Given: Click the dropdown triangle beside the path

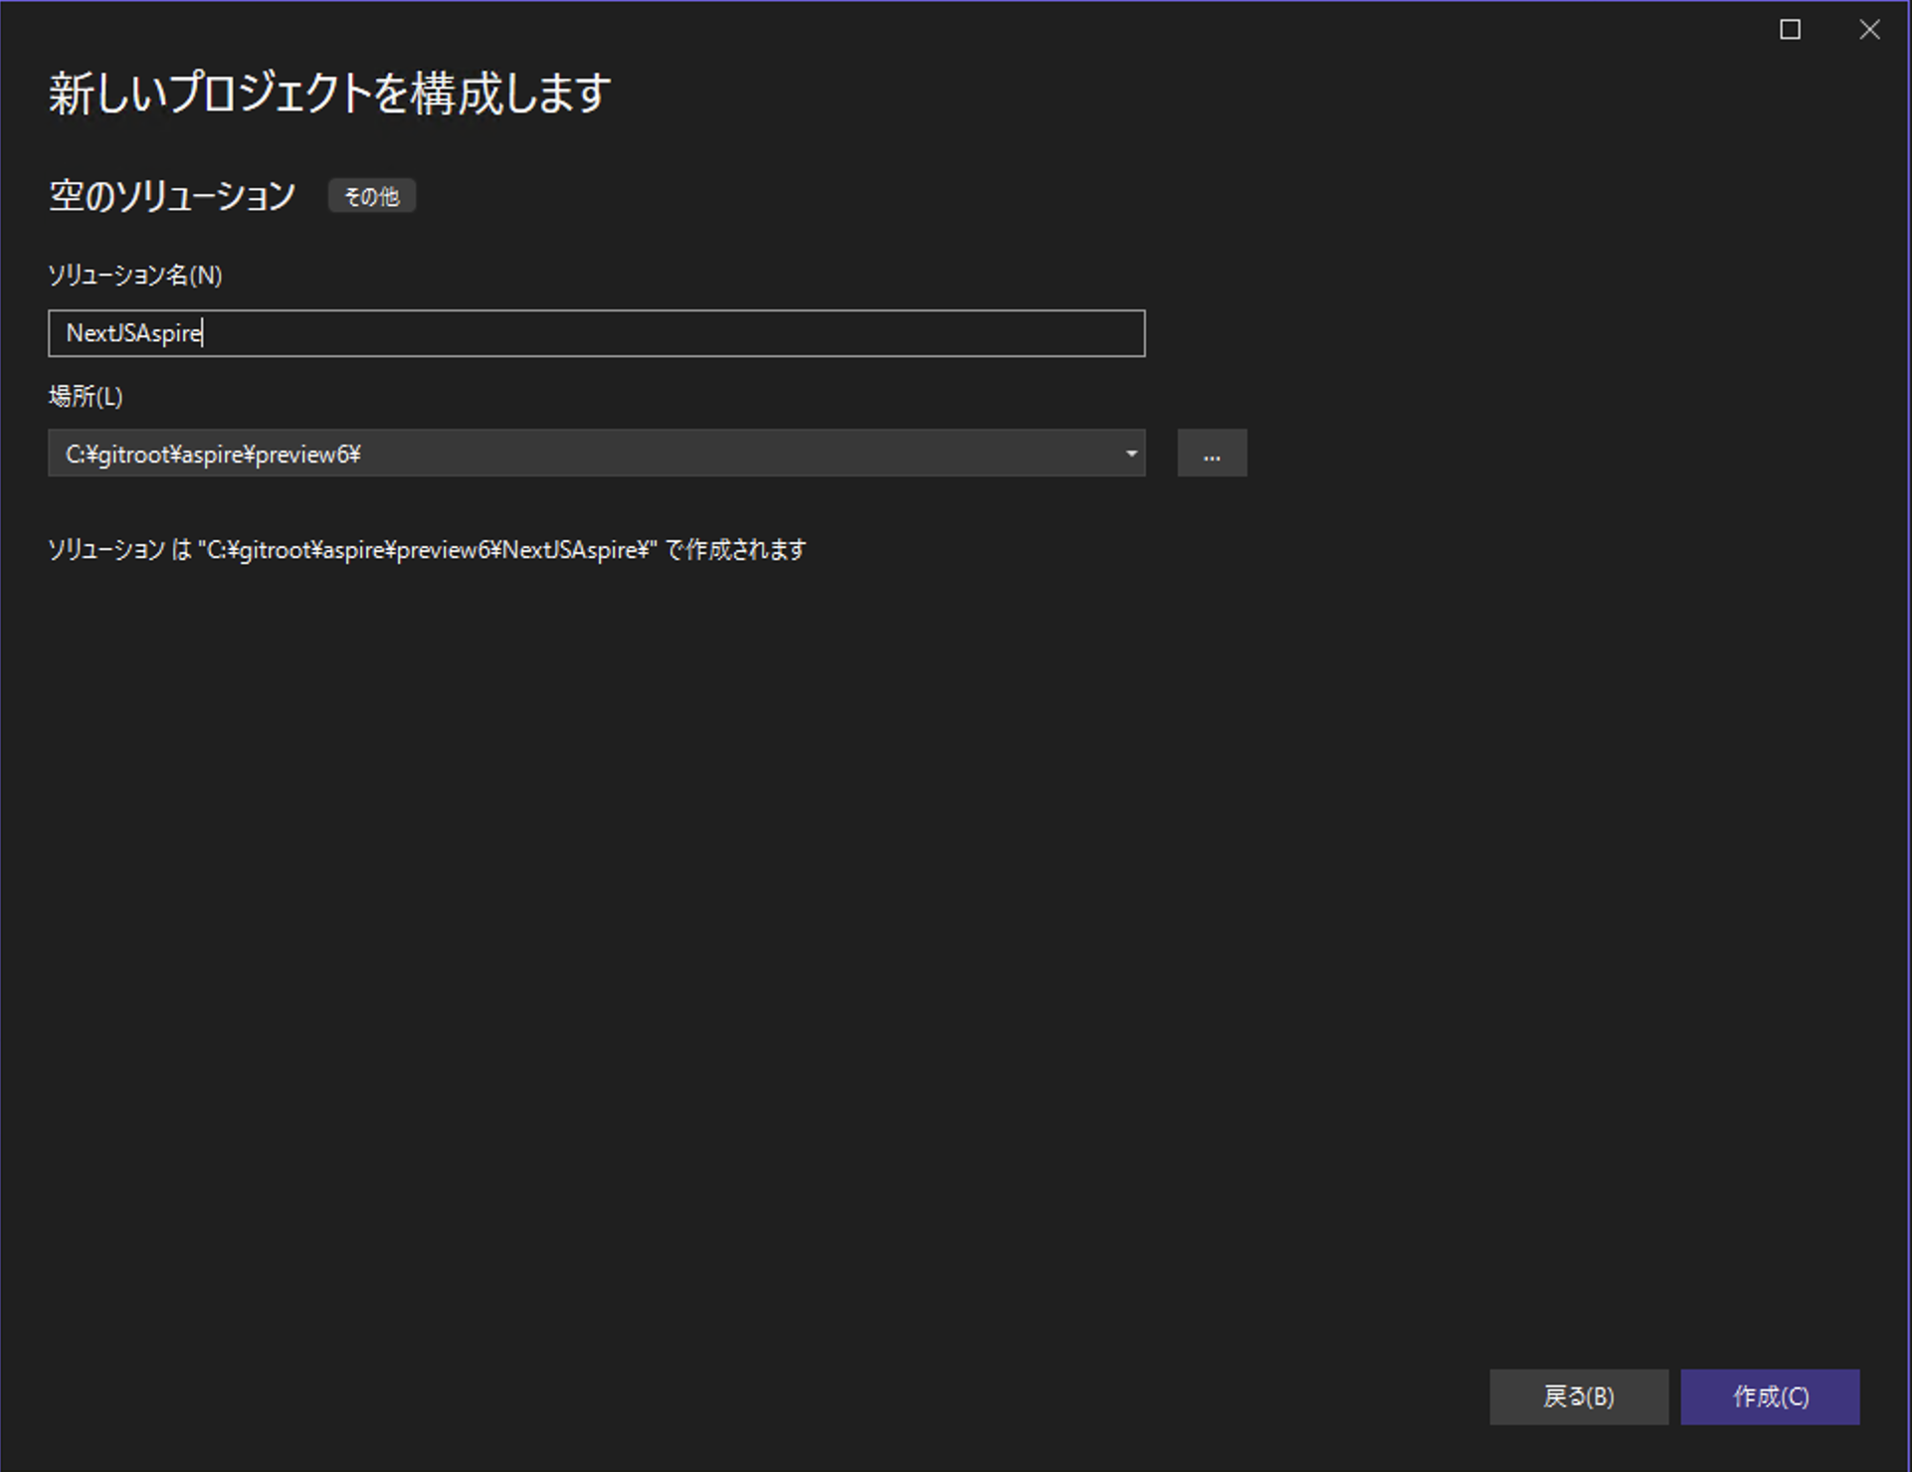Looking at the screenshot, I should 1129,454.
